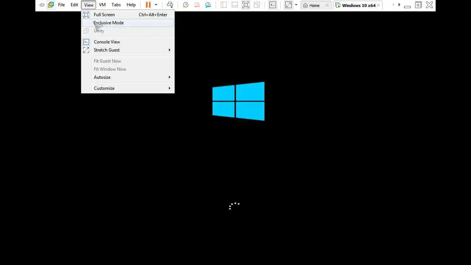Image resolution: width=471 pixels, height=265 pixels.
Task: Choose Console View menu item
Action: [128, 42]
